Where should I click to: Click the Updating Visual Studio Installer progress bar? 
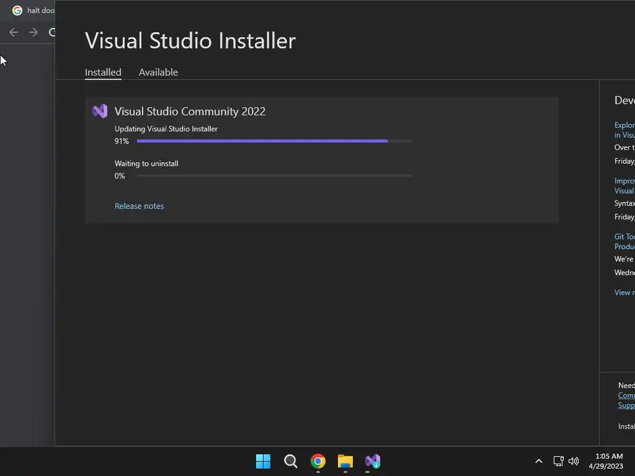(x=275, y=141)
